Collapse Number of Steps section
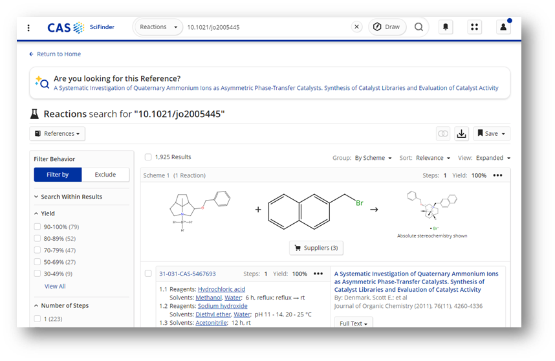Image resolution: width=555 pixels, height=361 pixels. tap(61, 305)
